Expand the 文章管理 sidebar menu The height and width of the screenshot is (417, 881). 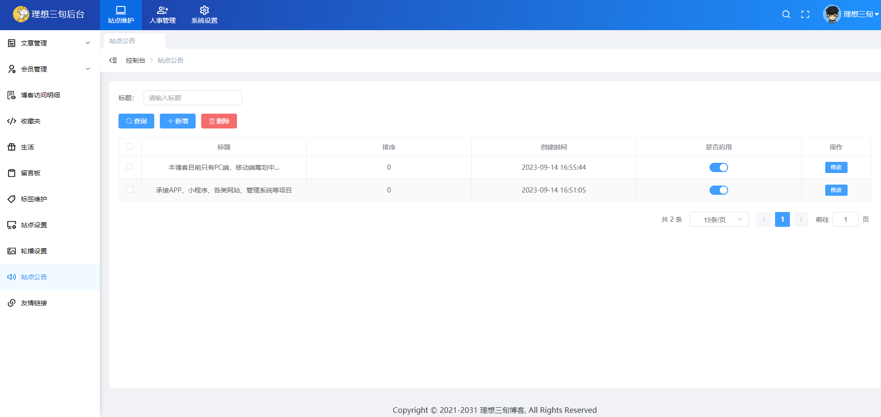(50, 43)
